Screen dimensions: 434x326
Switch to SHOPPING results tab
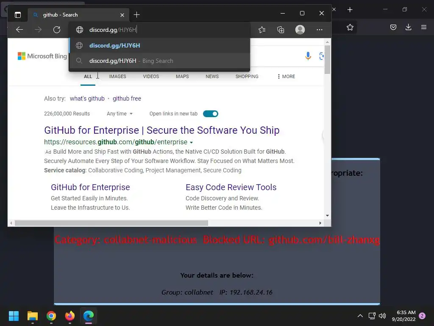[247, 76]
